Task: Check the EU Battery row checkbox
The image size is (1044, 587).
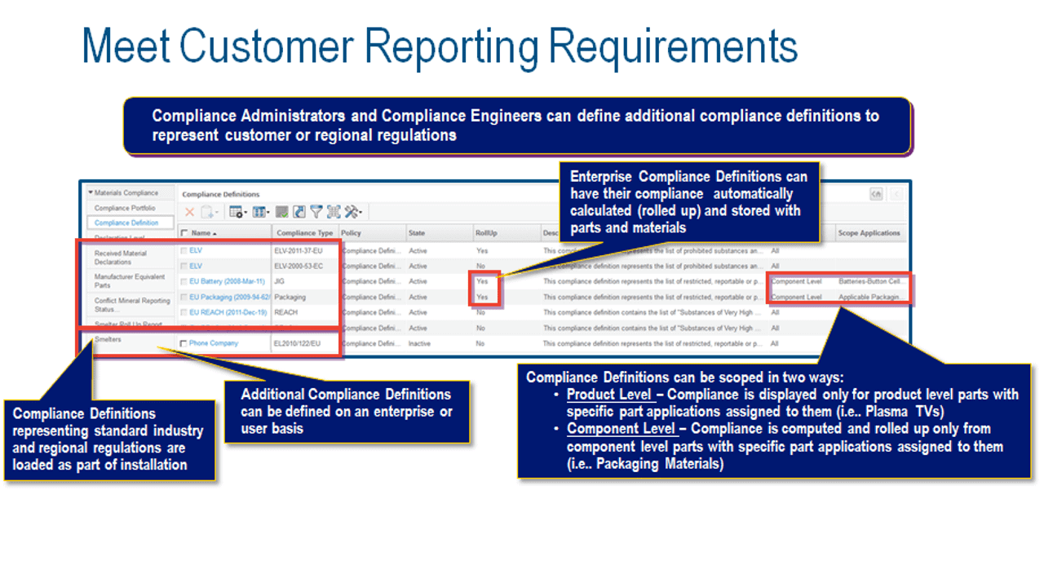Action: [x=184, y=282]
